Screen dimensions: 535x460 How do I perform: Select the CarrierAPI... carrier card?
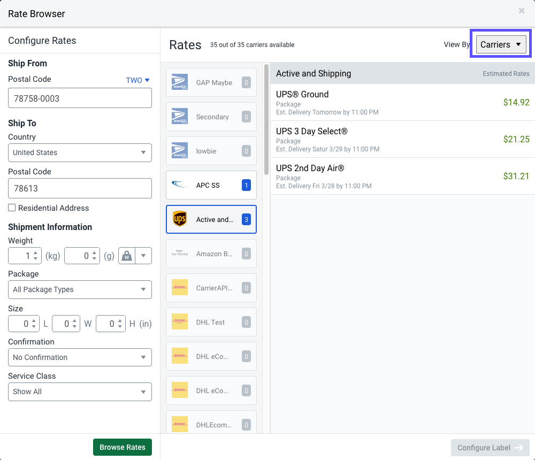211,288
